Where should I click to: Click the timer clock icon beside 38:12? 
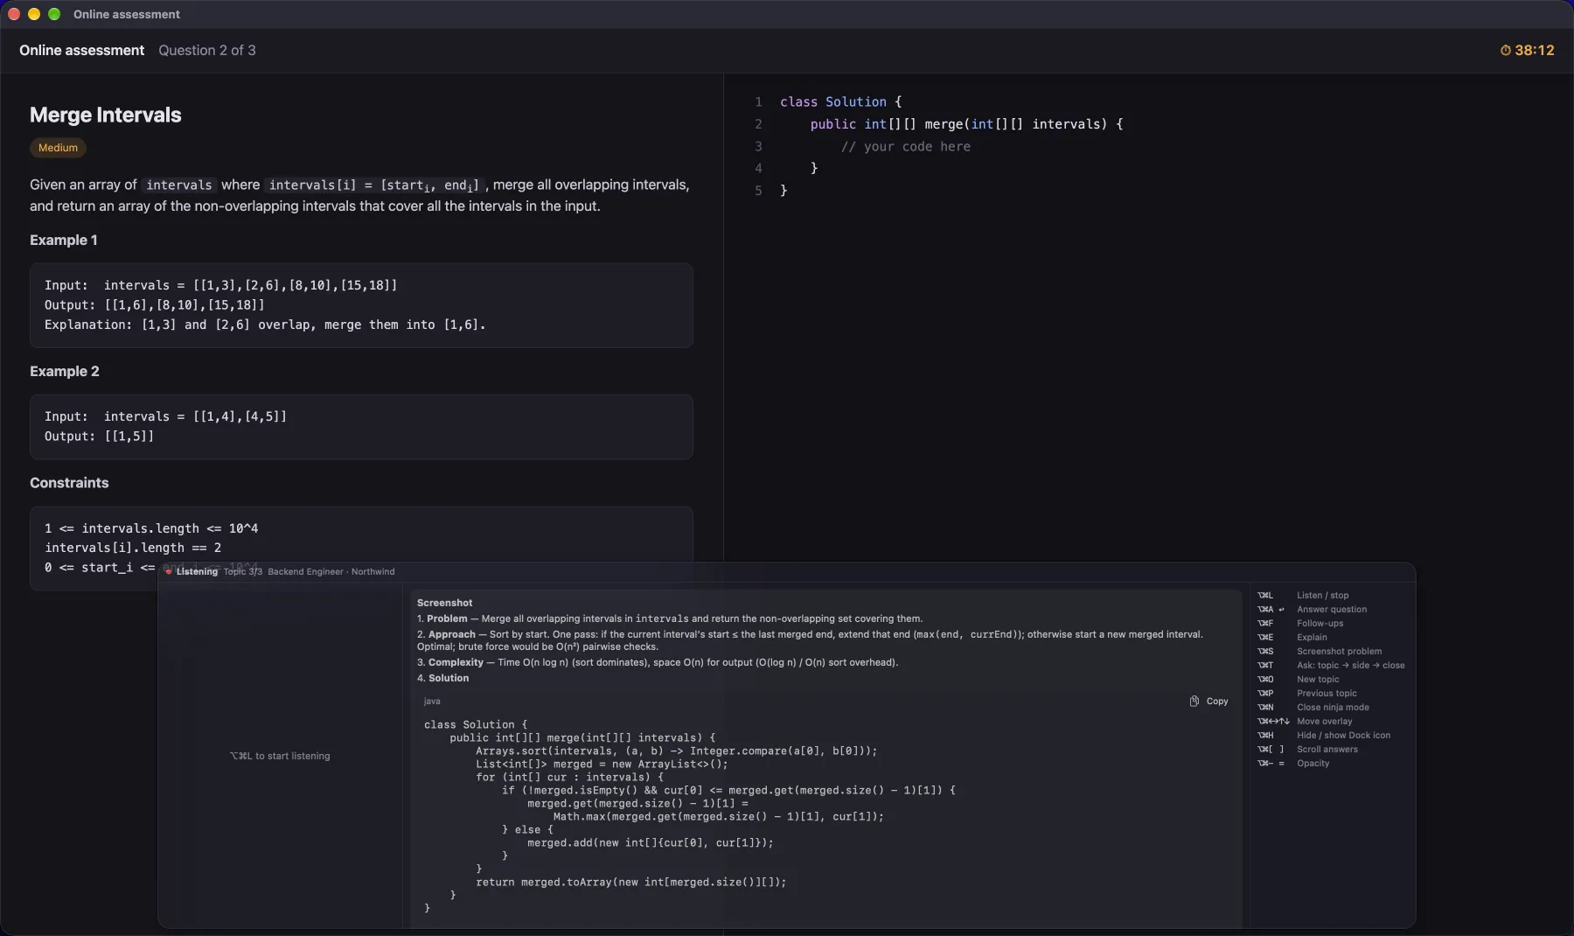pyautogui.click(x=1506, y=51)
